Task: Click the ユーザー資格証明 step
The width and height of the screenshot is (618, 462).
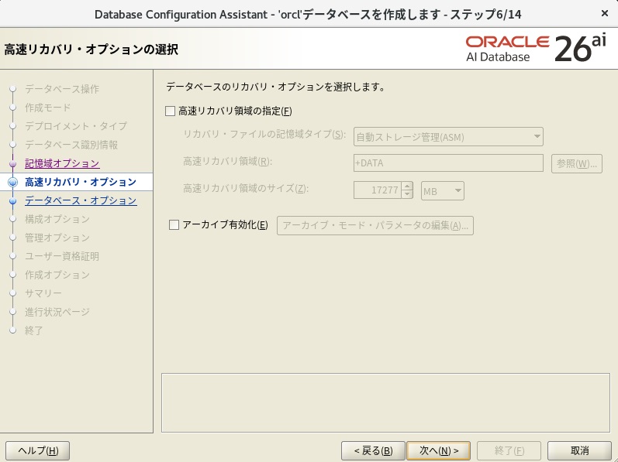Action: point(62,256)
